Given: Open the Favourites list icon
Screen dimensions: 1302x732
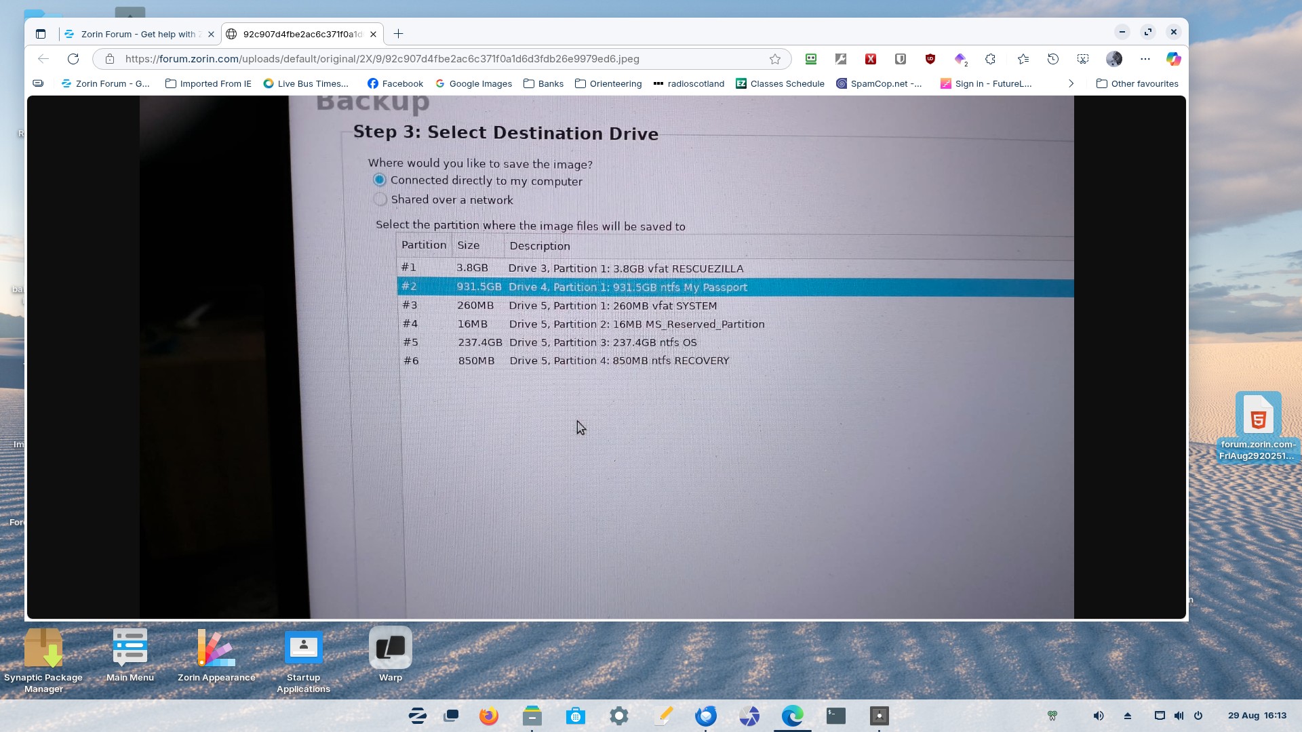Looking at the screenshot, I should [1023, 59].
